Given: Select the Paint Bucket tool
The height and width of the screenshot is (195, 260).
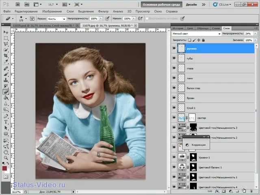Looking at the screenshot, I should click(6, 98).
